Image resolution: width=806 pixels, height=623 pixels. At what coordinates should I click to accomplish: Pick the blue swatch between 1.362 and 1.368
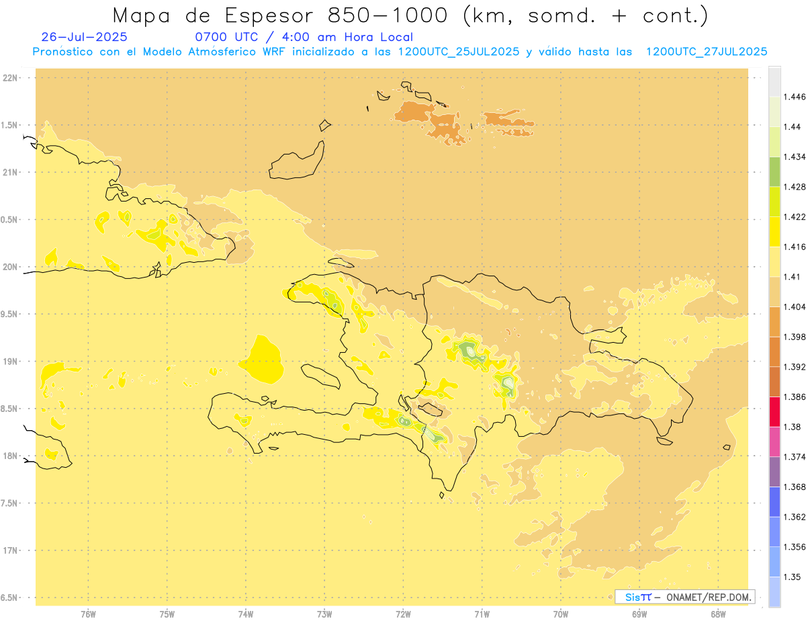coord(774,502)
